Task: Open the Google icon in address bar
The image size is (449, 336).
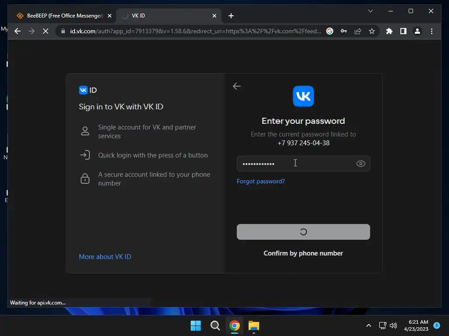Action: tap(330, 31)
